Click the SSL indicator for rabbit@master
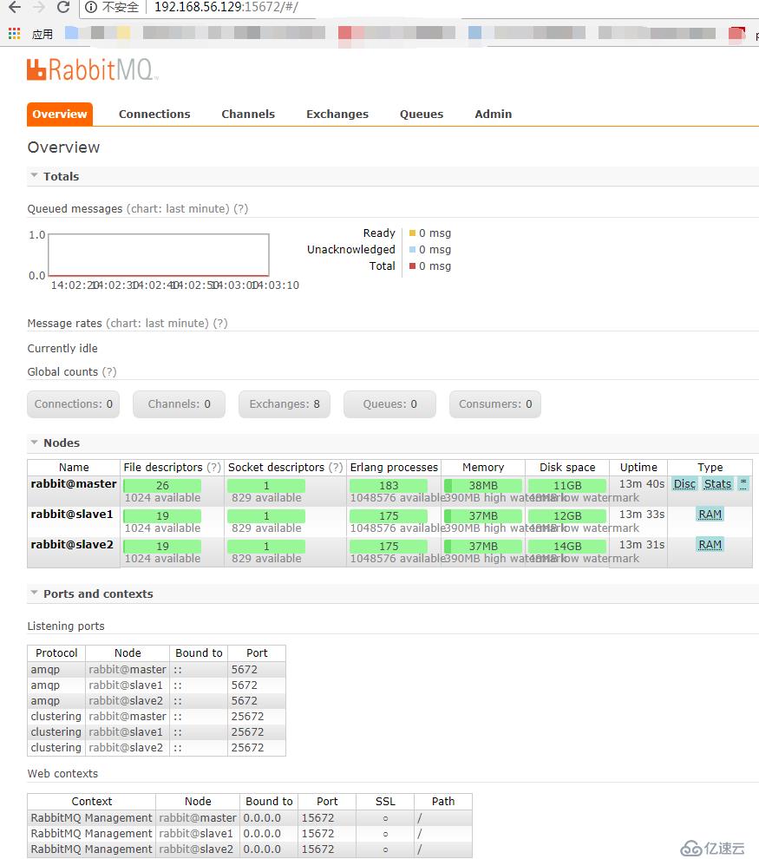 (x=385, y=818)
